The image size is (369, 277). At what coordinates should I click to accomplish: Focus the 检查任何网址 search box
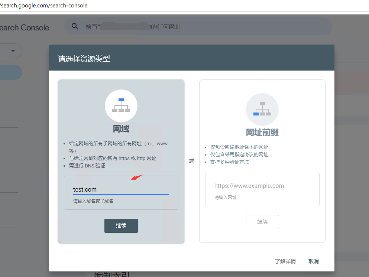click(201, 27)
